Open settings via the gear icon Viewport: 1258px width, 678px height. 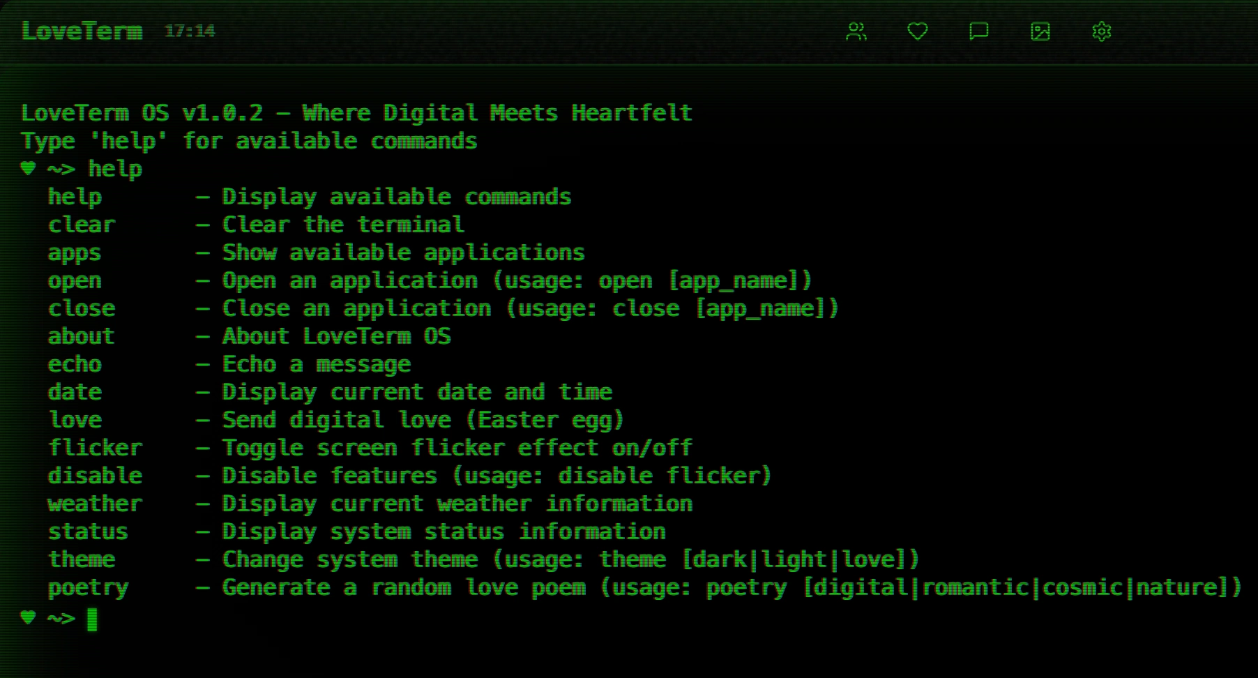point(1101,31)
